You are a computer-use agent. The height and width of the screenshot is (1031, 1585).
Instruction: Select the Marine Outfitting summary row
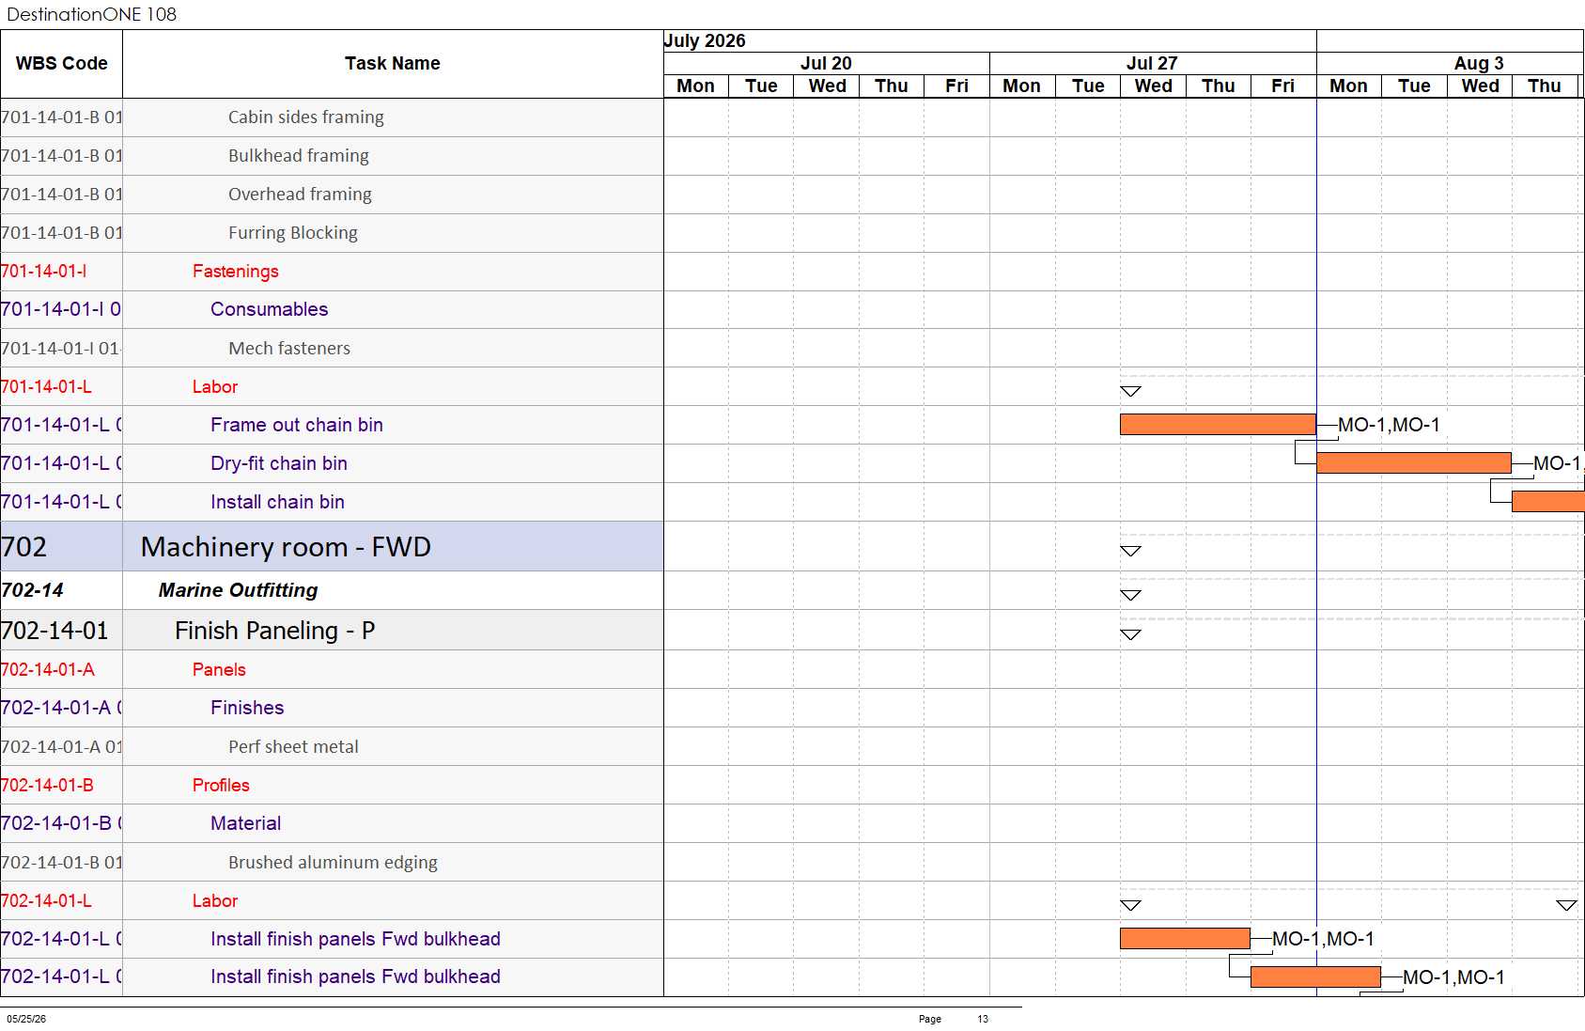332,590
